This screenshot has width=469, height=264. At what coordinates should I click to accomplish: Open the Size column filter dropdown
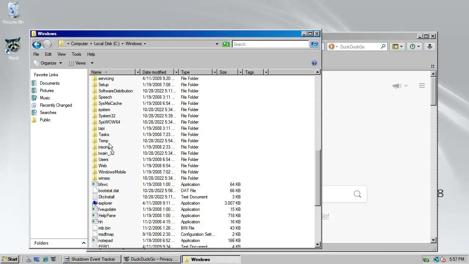point(240,72)
